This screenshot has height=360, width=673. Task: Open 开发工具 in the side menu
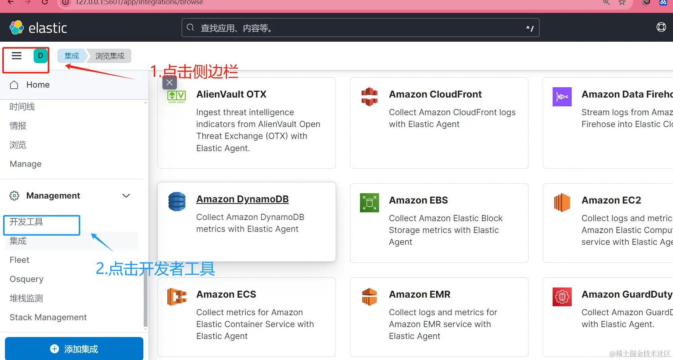point(26,222)
